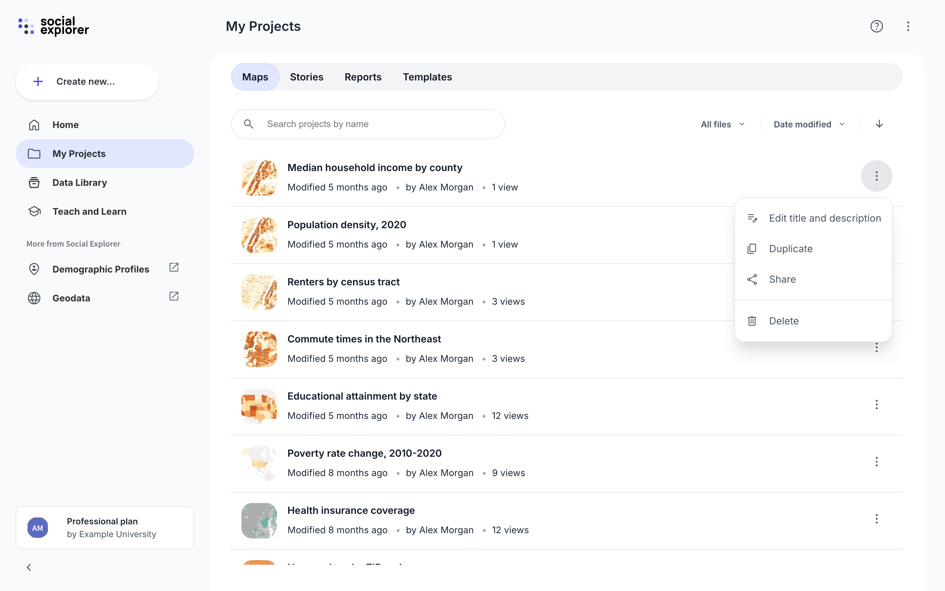Open options for Median household income map

pos(877,176)
